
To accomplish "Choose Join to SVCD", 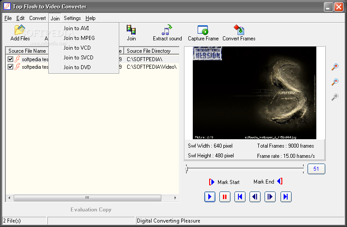I will (x=84, y=58).
